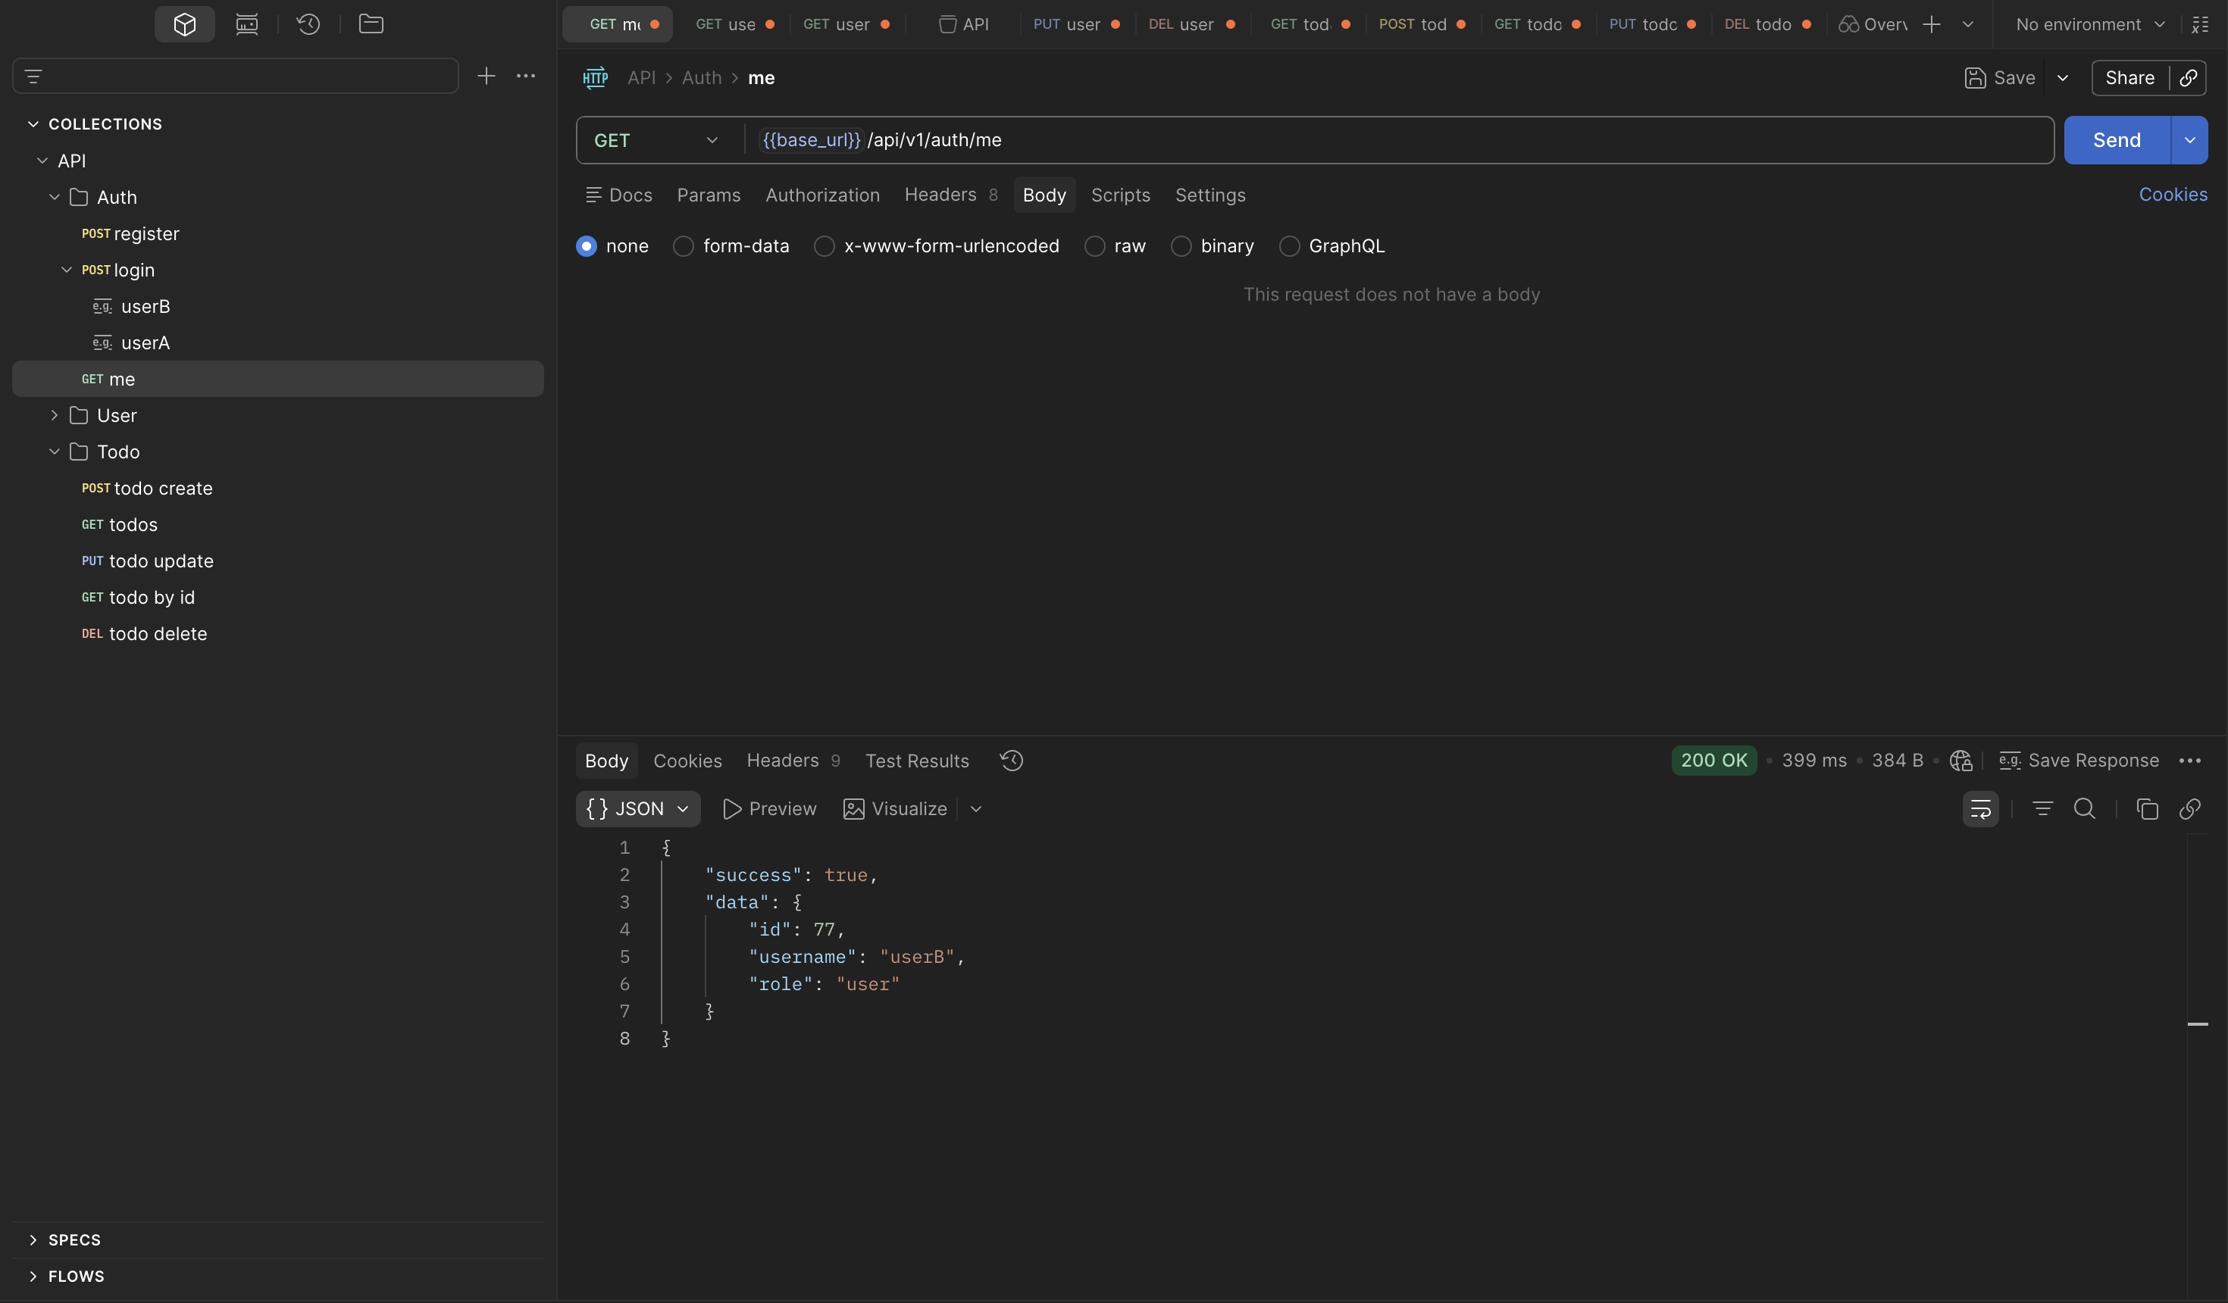
Task: Switch to the Scripts tab
Action: (1120, 195)
